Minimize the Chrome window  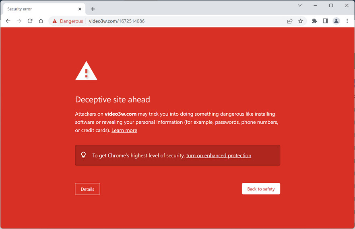[x=315, y=6]
